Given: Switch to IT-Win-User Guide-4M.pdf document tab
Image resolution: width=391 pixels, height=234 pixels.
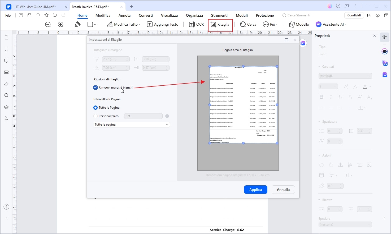Looking at the screenshot, I should (x=36, y=7).
